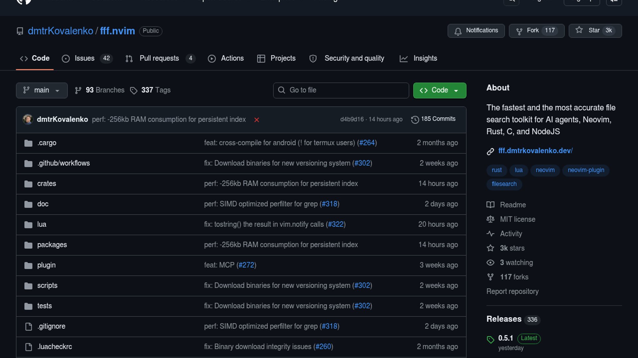The height and width of the screenshot is (358, 638).
Task: Click the link icon beside fff.dmtrkovalenko.dev
Action: (490, 151)
